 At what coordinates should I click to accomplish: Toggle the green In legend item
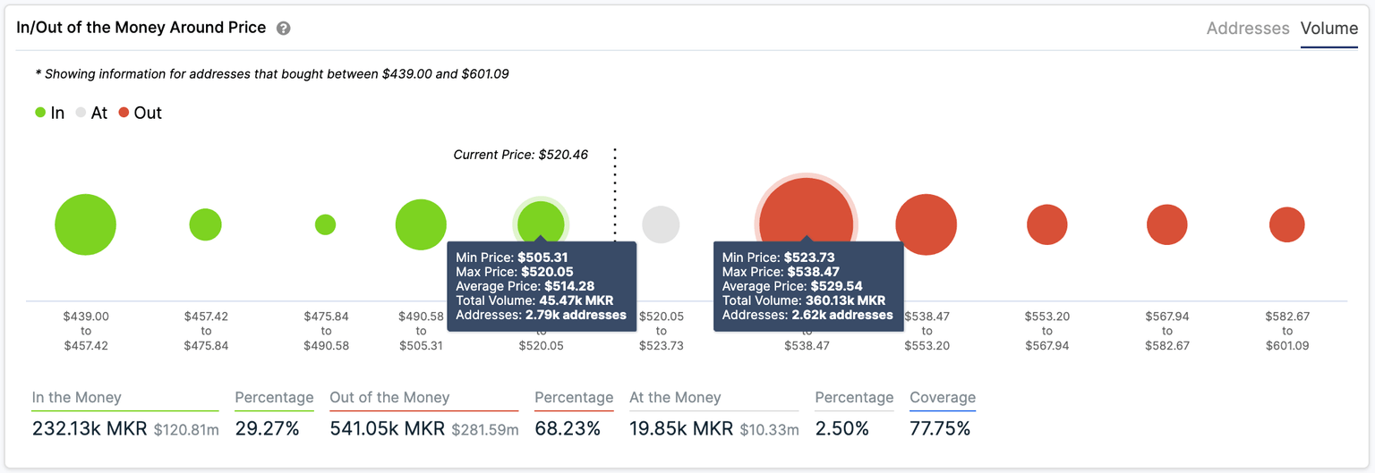49,114
